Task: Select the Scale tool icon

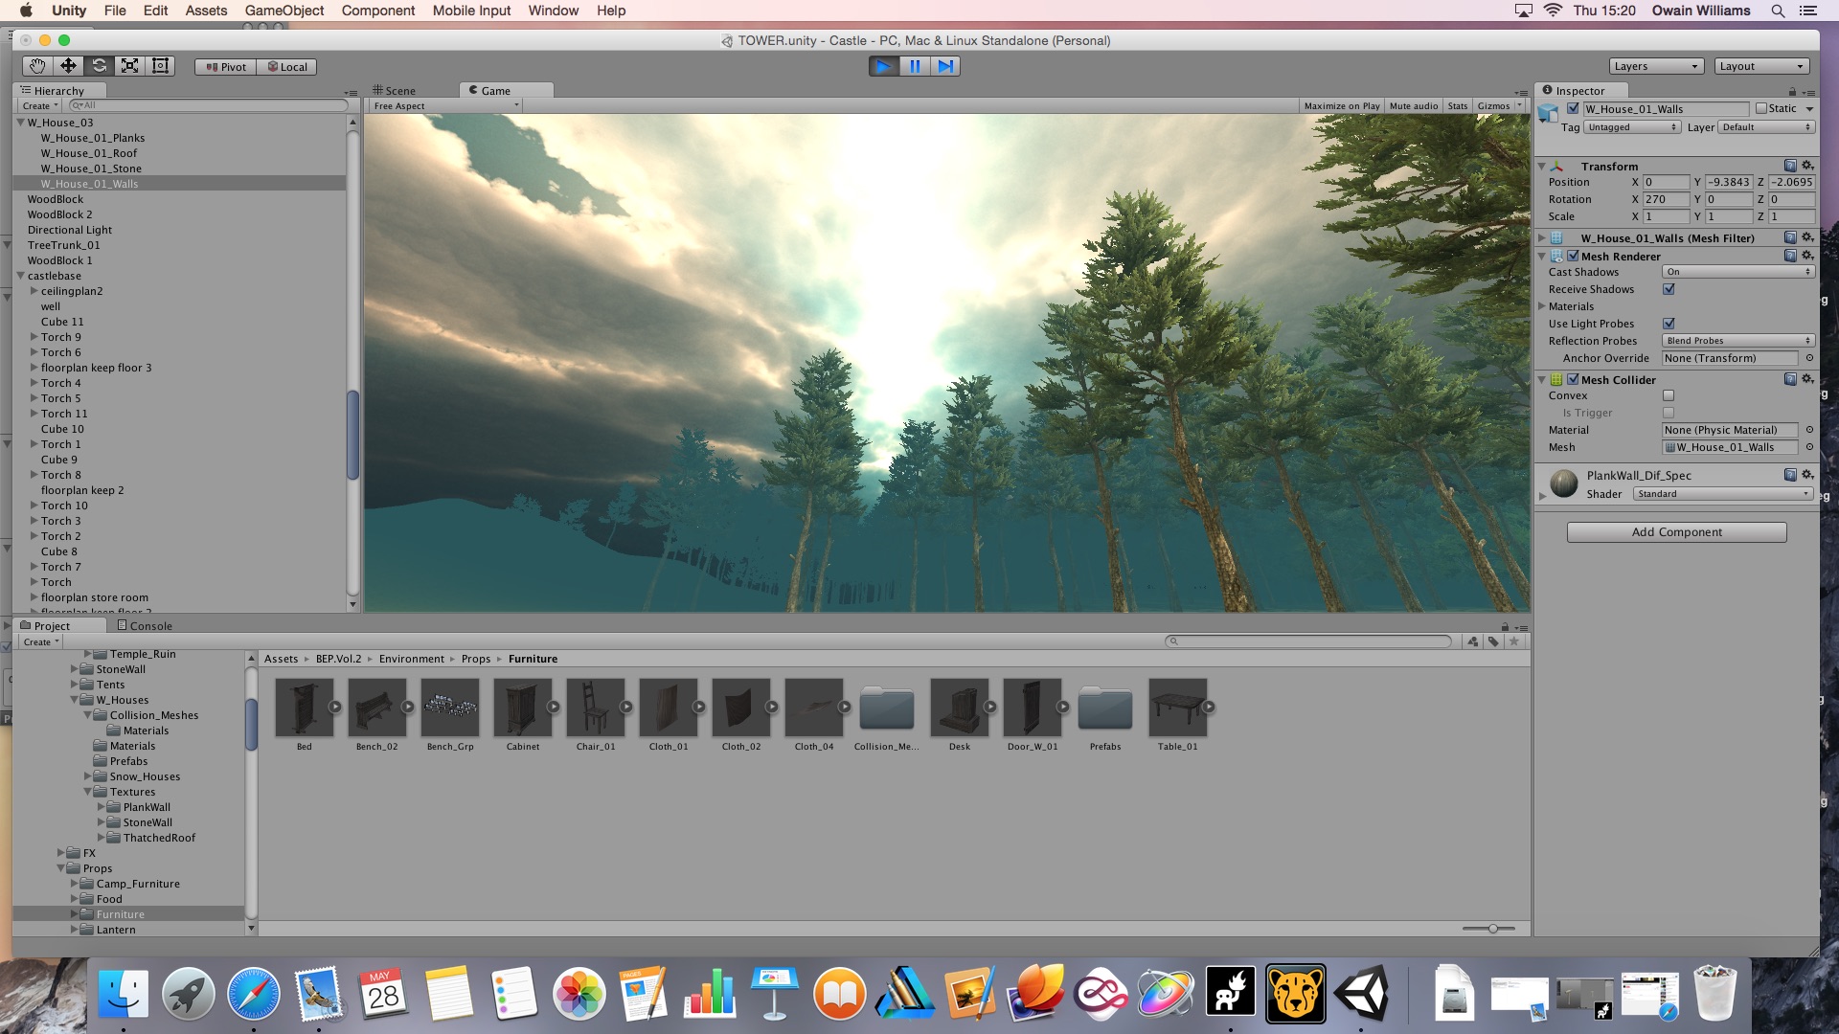Action: pyautogui.click(x=129, y=66)
